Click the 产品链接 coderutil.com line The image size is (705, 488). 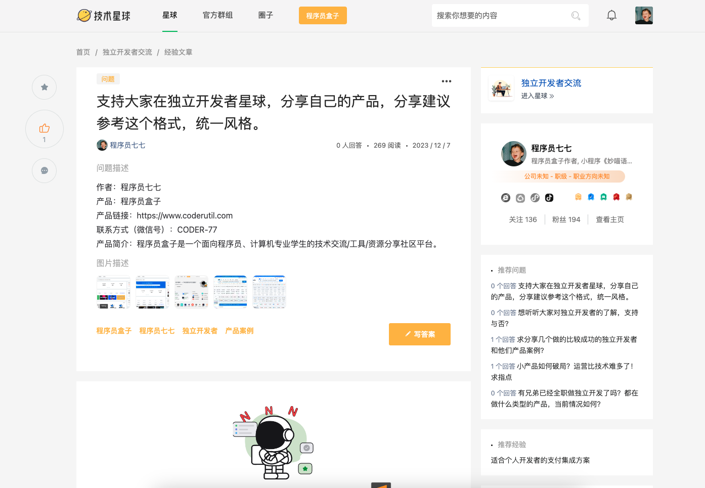click(x=165, y=215)
